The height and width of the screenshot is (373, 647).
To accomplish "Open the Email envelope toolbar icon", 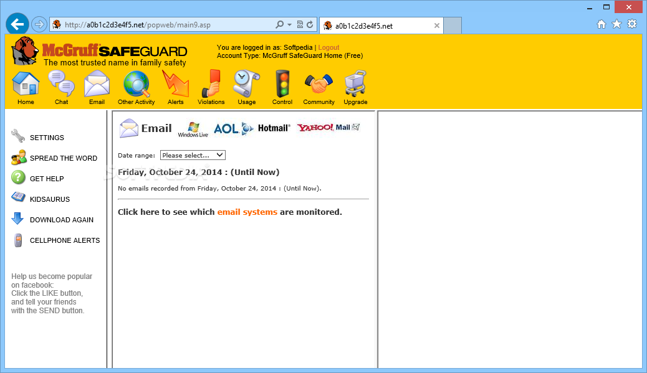I will pos(97,83).
